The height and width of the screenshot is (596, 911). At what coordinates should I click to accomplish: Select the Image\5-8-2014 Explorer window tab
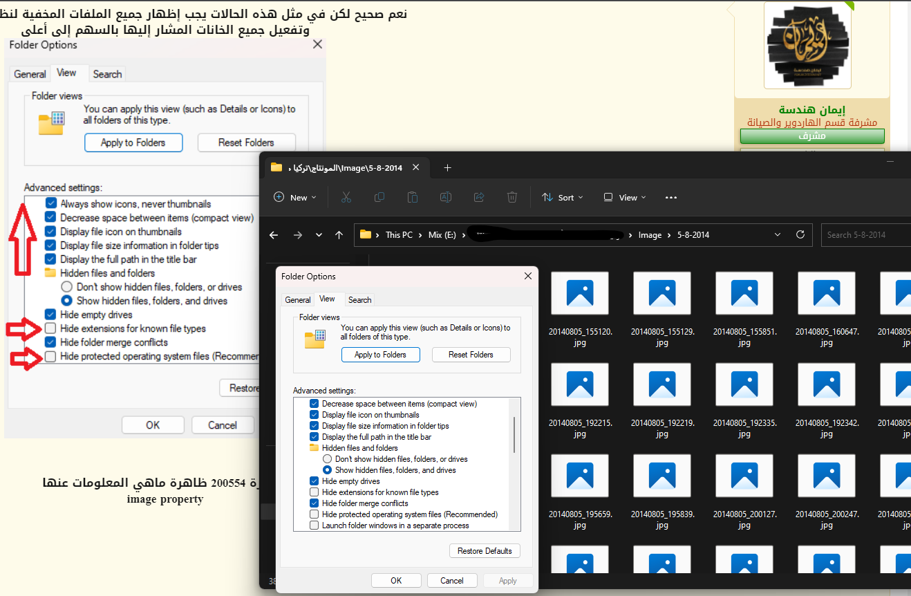click(x=347, y=167)
